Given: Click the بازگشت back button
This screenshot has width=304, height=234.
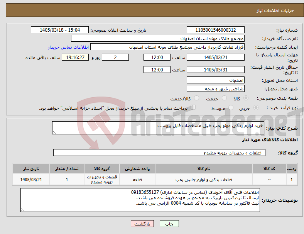Looking at the screenshot, I should tap(142, 224).
